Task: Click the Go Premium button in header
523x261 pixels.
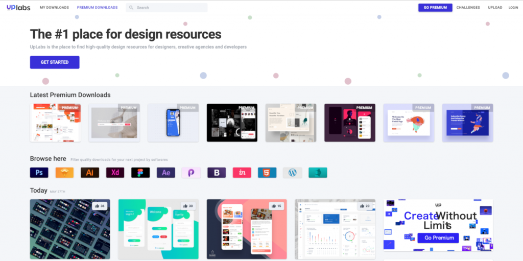Action: [x=435, y=7]
